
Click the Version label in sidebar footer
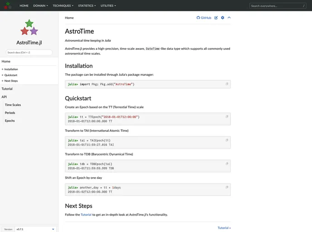(8, 229)
